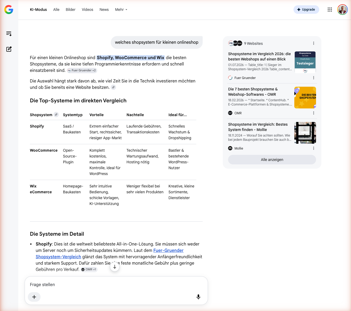Image resolution: width=351 pixels, height=311 pixels.
Task: Click the 'Die Systeme im Detail' heading
Action: (x=57, y=234)
